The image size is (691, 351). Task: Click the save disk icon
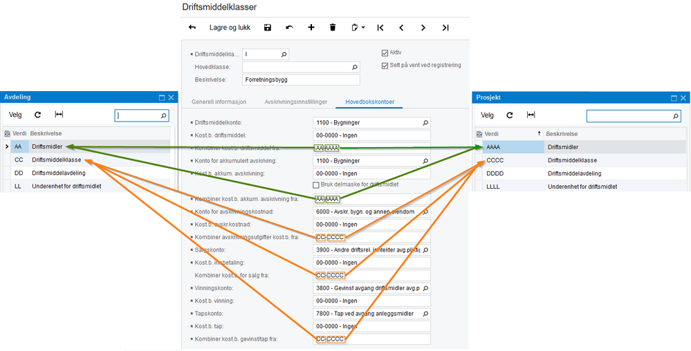(268, 28)
